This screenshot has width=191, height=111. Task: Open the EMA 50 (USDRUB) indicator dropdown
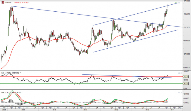tap(29, 2)
